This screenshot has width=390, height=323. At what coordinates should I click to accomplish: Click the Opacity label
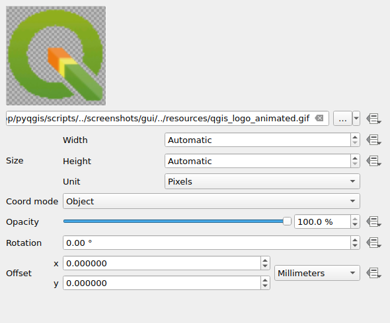22,221
